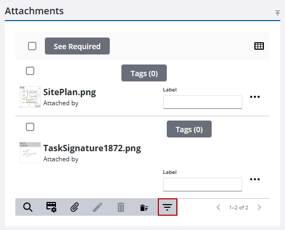Collapse the Attachments section arrow

pos(278,13)
